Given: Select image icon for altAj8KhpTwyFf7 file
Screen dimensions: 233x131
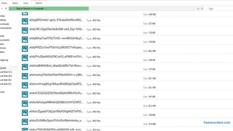Looking at the screenshot, I should click(x=25, y=40).
